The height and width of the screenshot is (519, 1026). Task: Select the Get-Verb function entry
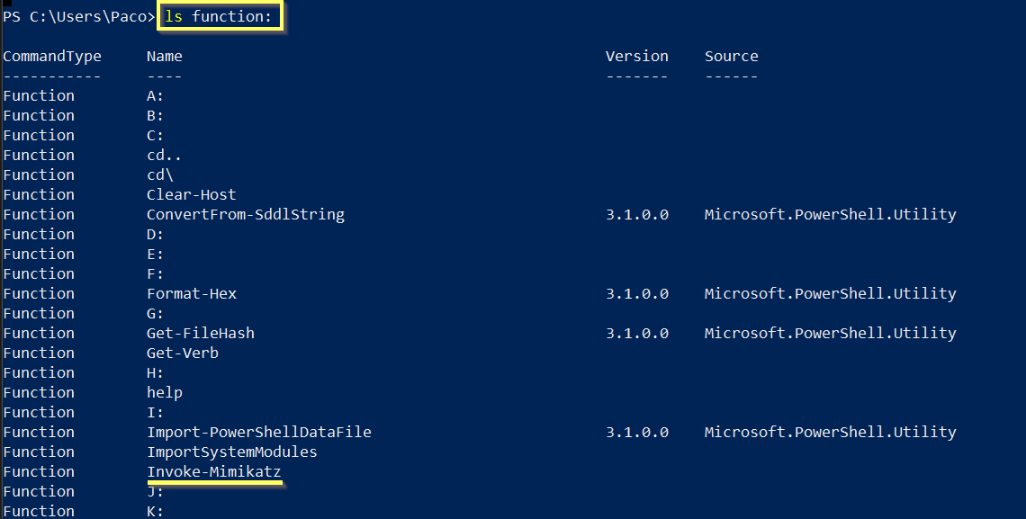182,353
